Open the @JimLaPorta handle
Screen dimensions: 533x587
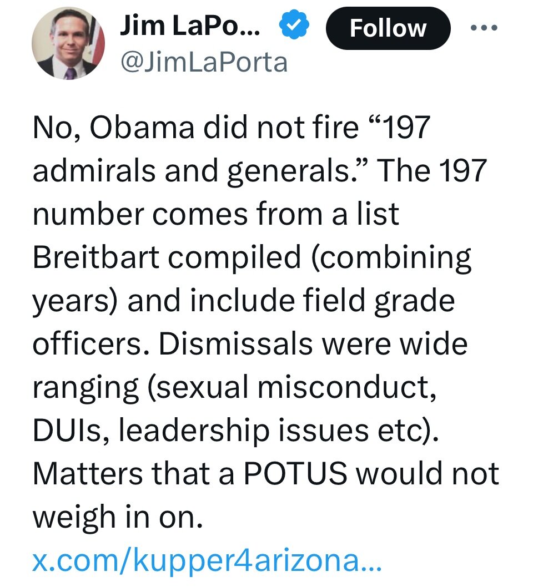click(x=204, y=62)
